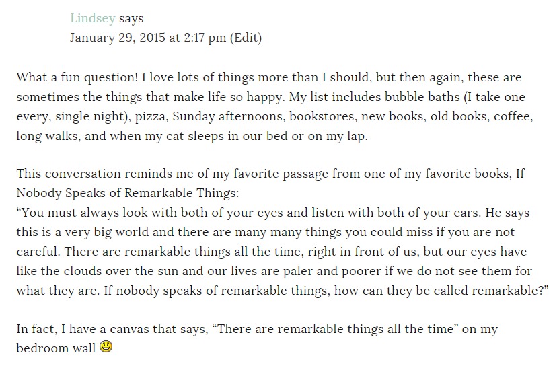Image resolution: width=555 pixels, height=372 pixels.
Task: Click the phrase "long walks" in the comment
Action: (48, 136)
